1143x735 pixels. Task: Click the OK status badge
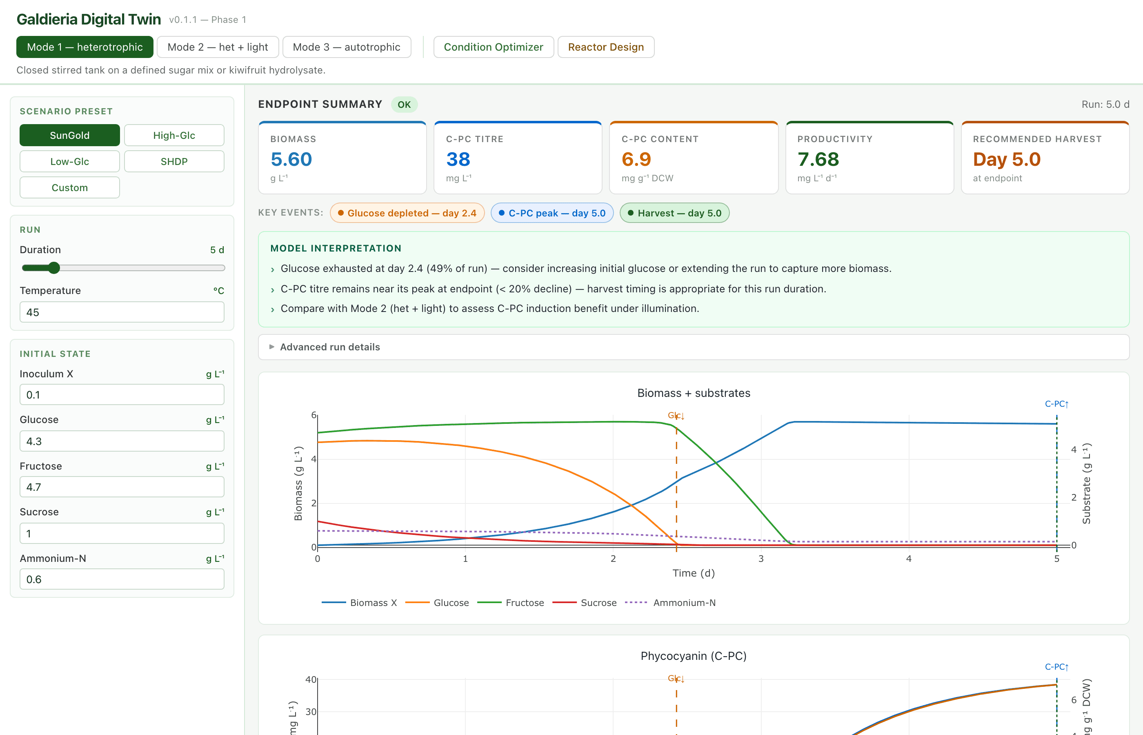404,105
